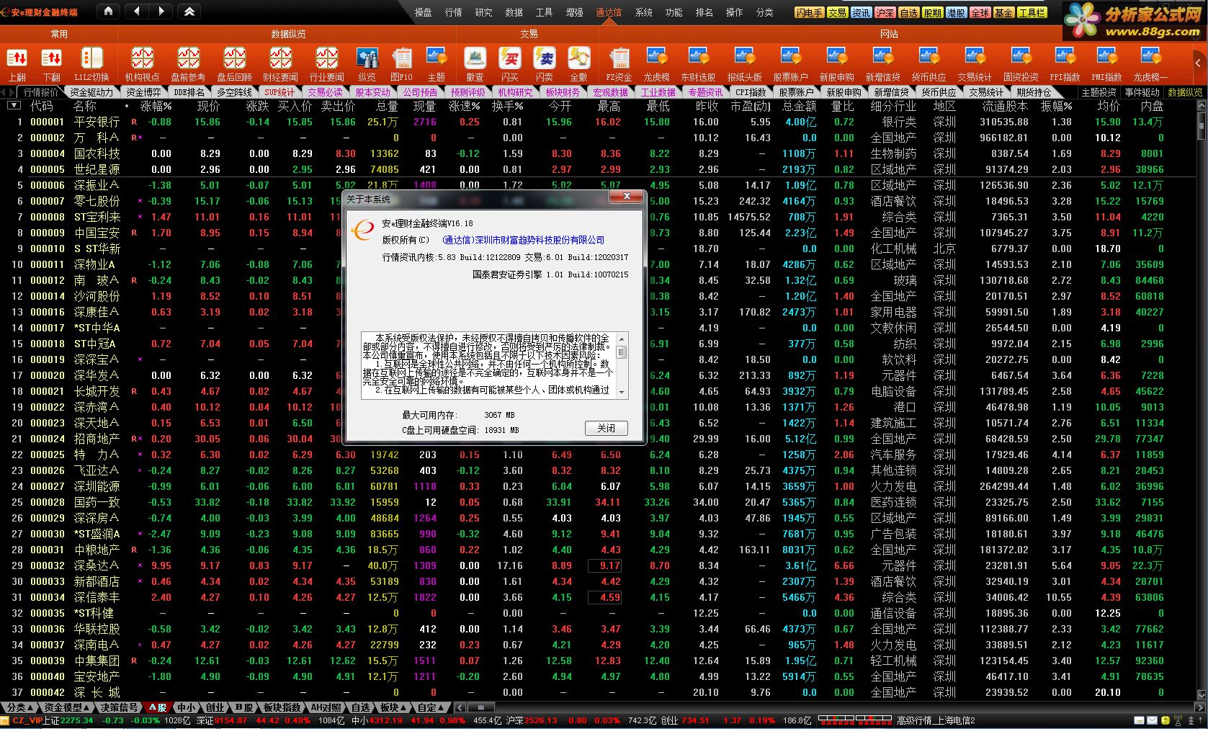Viewport: 1208px width, 729px height.
Task: Click the 关闭 button in dialog
Action: point(606,428)
